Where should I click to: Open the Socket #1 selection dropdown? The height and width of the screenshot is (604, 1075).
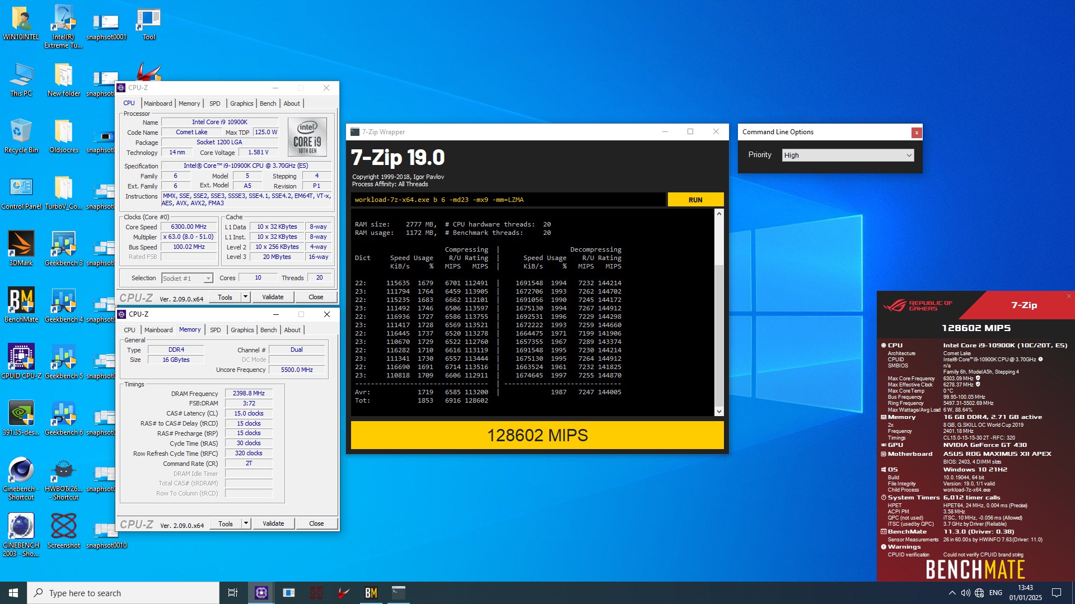click(x=187, y=278)
